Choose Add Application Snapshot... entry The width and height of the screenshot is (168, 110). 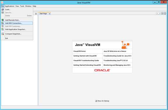point(17,29)
